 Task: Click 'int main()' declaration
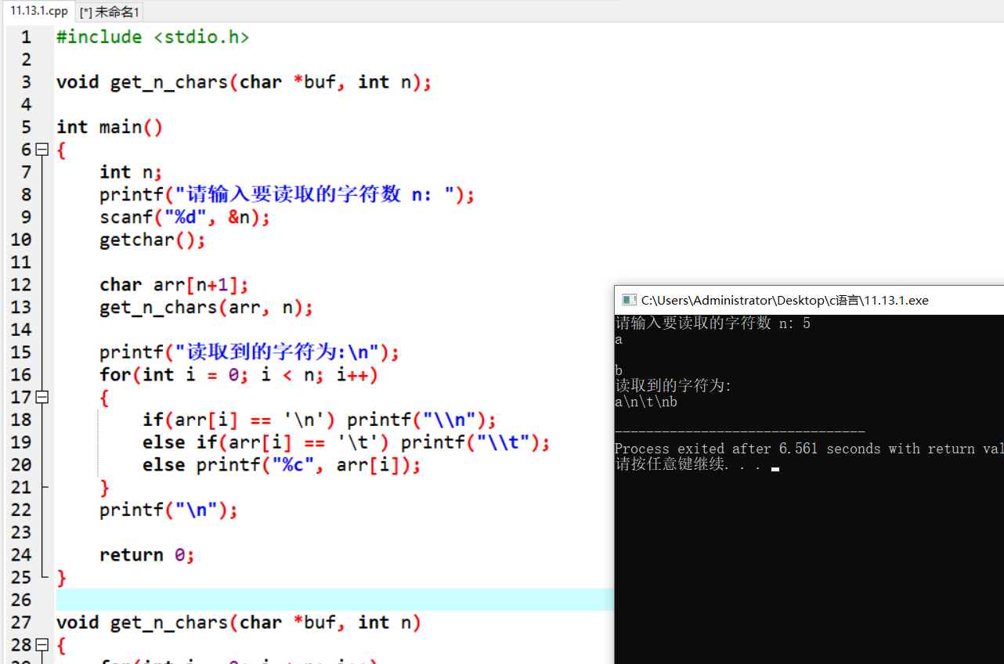(x=110, y=127)
